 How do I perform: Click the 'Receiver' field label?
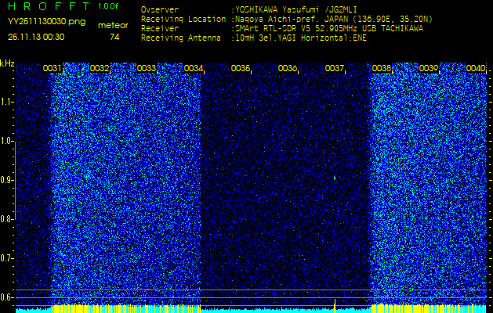pos(160,29)
